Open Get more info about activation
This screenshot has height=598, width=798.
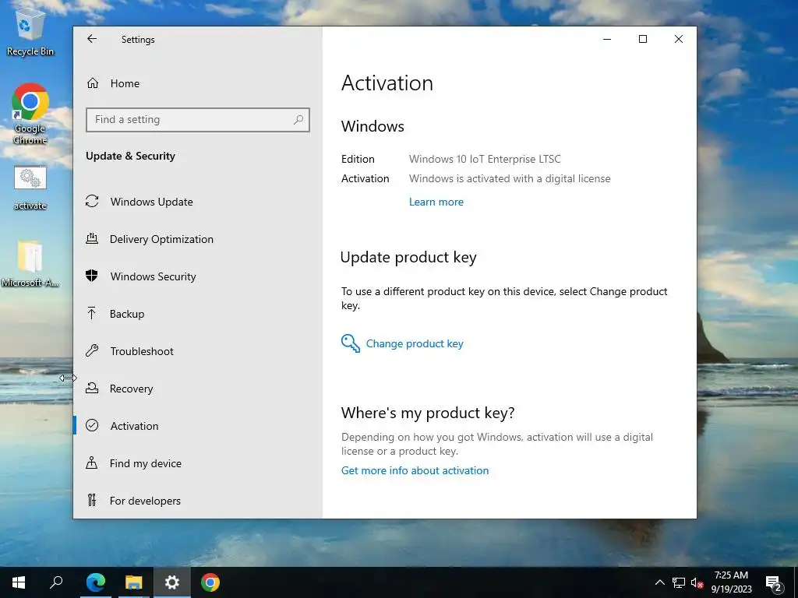(x=415, y=470)
